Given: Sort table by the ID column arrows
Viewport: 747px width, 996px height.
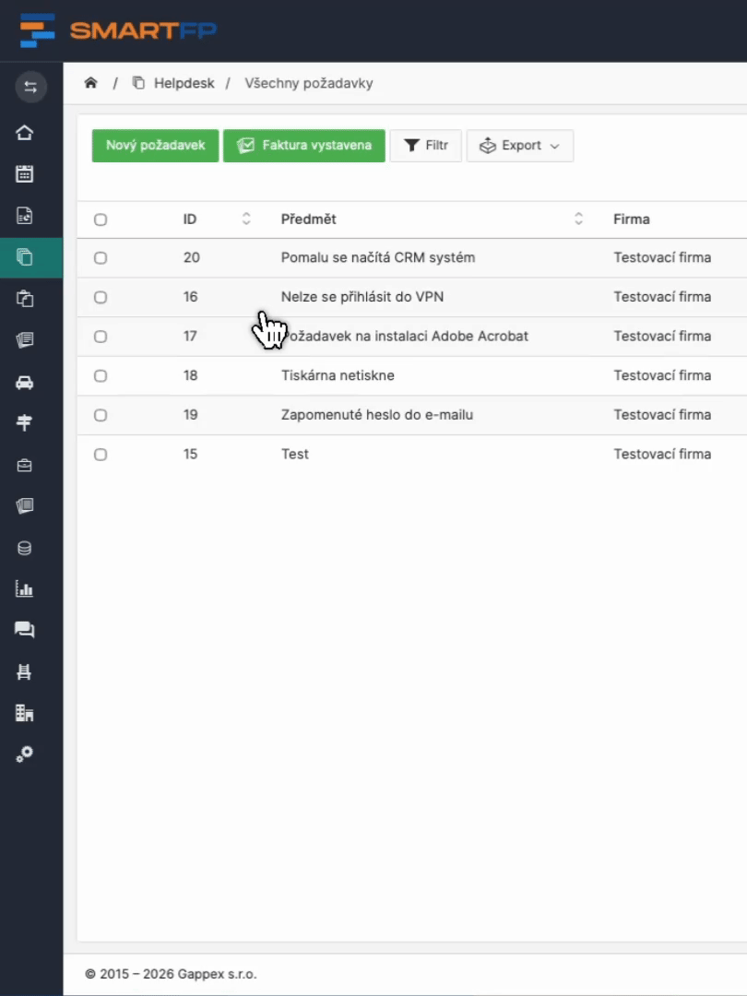Looking at the screenshot, I should click(x=246, y=219).
